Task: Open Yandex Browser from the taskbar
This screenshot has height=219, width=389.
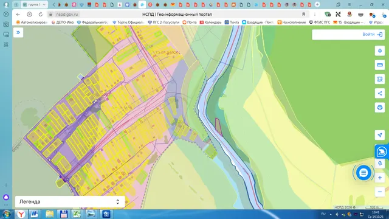Action: [21, 214]
